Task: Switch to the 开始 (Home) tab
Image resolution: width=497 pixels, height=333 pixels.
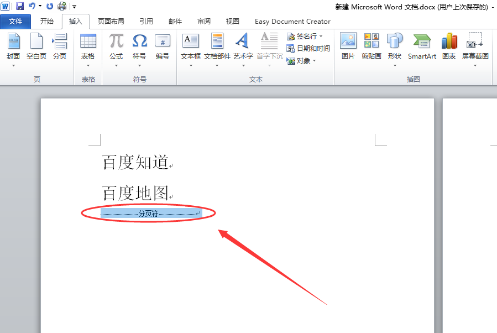Action: pyautogui.click(x=47, y=21)
